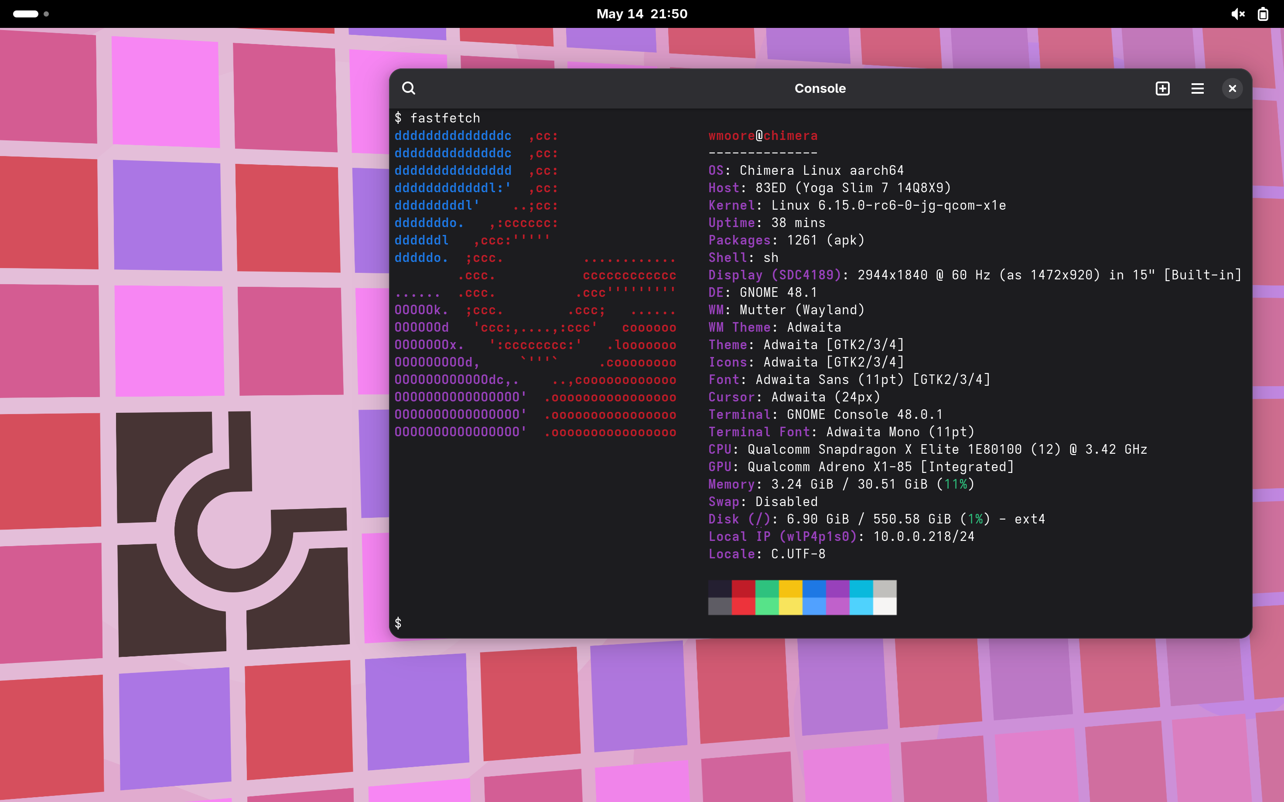Click the empty shell prompt at bottom
Viewport: 1284px width, 802px height.
[398, 623]
